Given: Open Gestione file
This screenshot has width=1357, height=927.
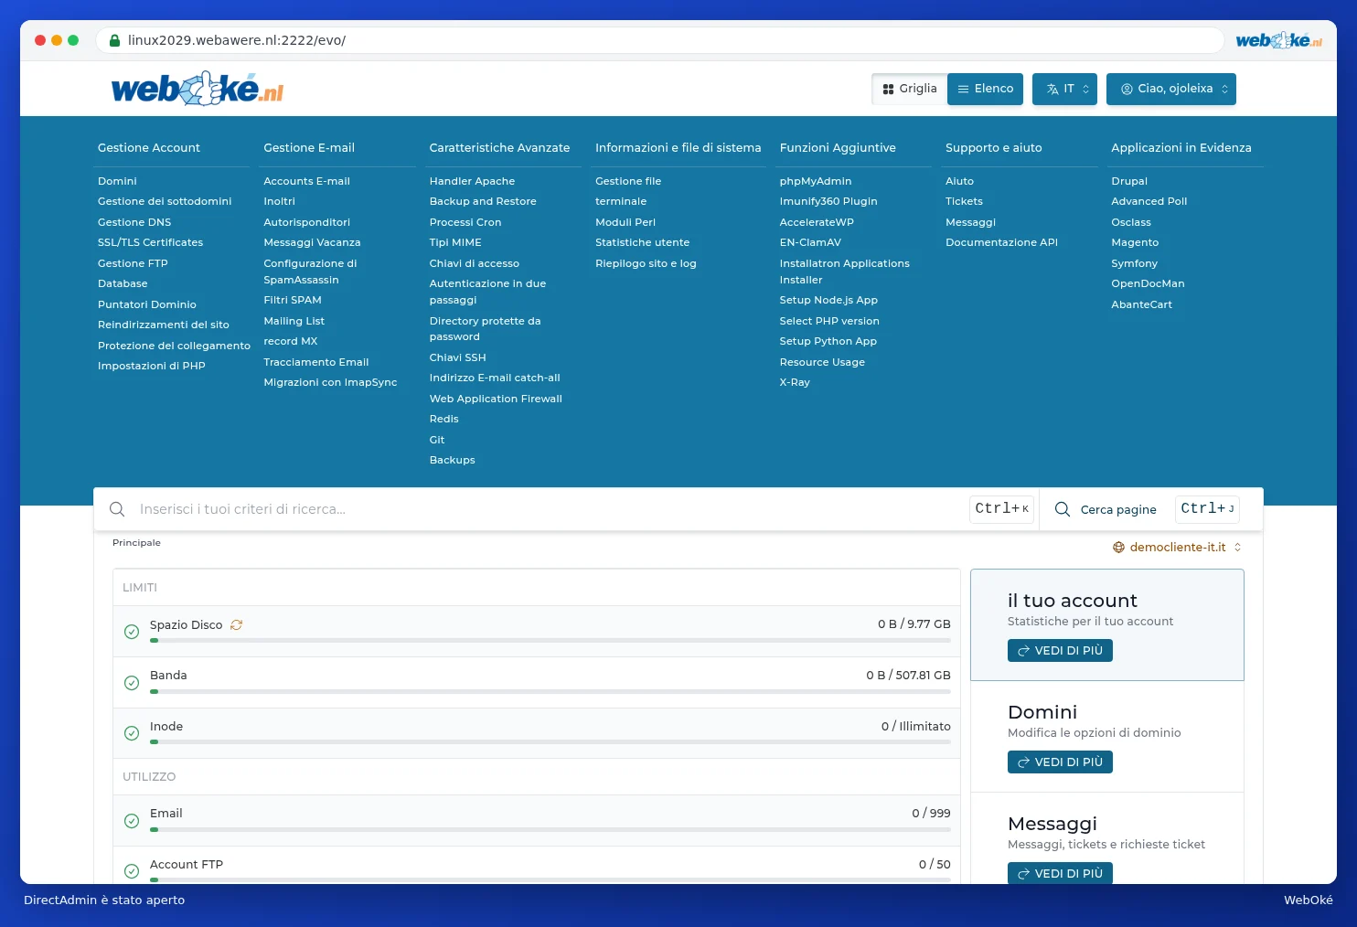Looking at the screenshot, I should pyautogui.click(x=628, y=182).
